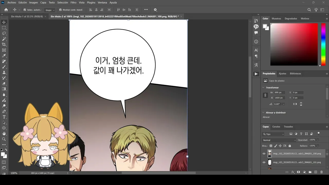
Task: Open the rotation angle dropdown
Action: tap(284, 104)
